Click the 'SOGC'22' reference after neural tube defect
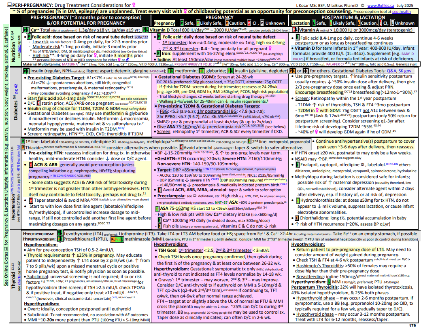The image size is (421, 327). point(141,37)
